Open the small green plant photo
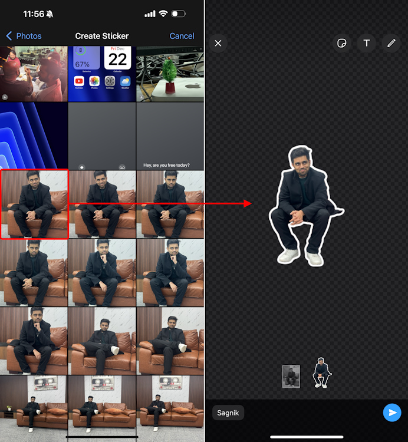 [170, 74]
